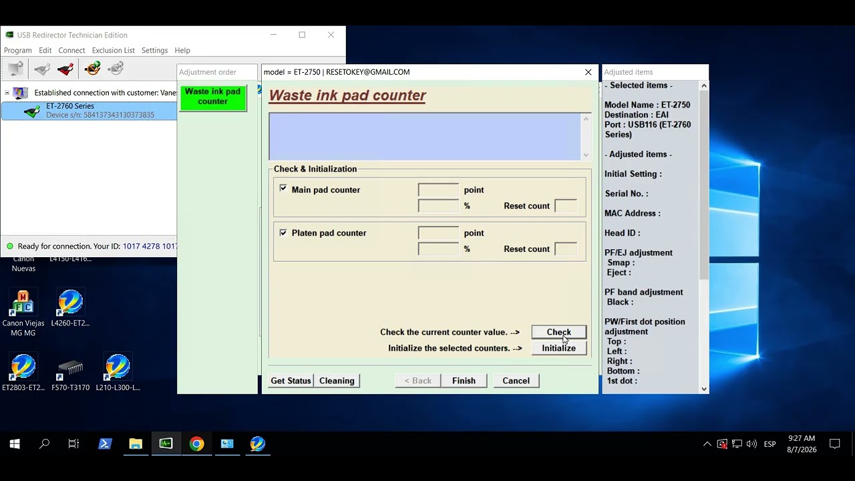
Task: Click the Main pad counter point field
Action: tap(438, 190)
